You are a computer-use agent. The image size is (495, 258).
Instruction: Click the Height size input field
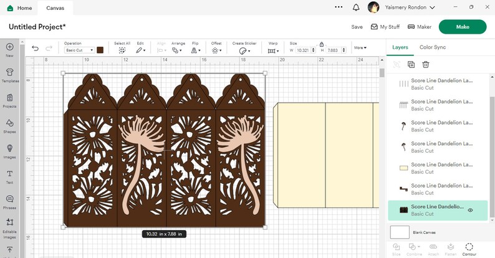point(333,50)
